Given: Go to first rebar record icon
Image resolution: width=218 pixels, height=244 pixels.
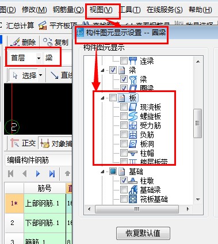Looking at the screenshot, I should pyautogui.click(x=11, y=174).
